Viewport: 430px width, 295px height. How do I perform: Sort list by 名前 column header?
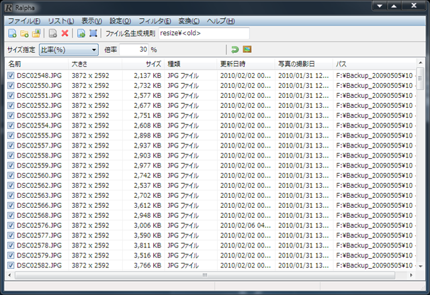tap(36, 64)
